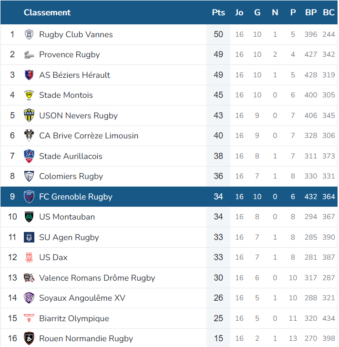
Task: Click the Stade Montois yellow shield logo
Action: point(29,95)
